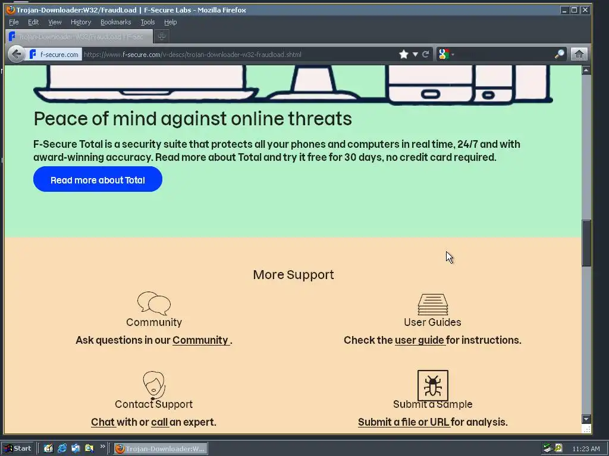Click the third quick launch icon
609x456 pixels.
coord(76,449)
